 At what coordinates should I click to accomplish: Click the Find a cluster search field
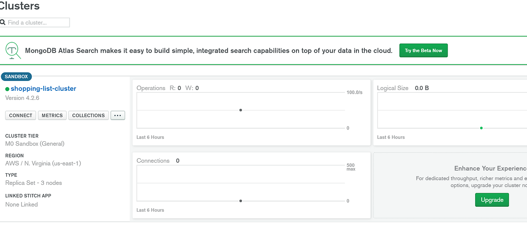(38, 23)
